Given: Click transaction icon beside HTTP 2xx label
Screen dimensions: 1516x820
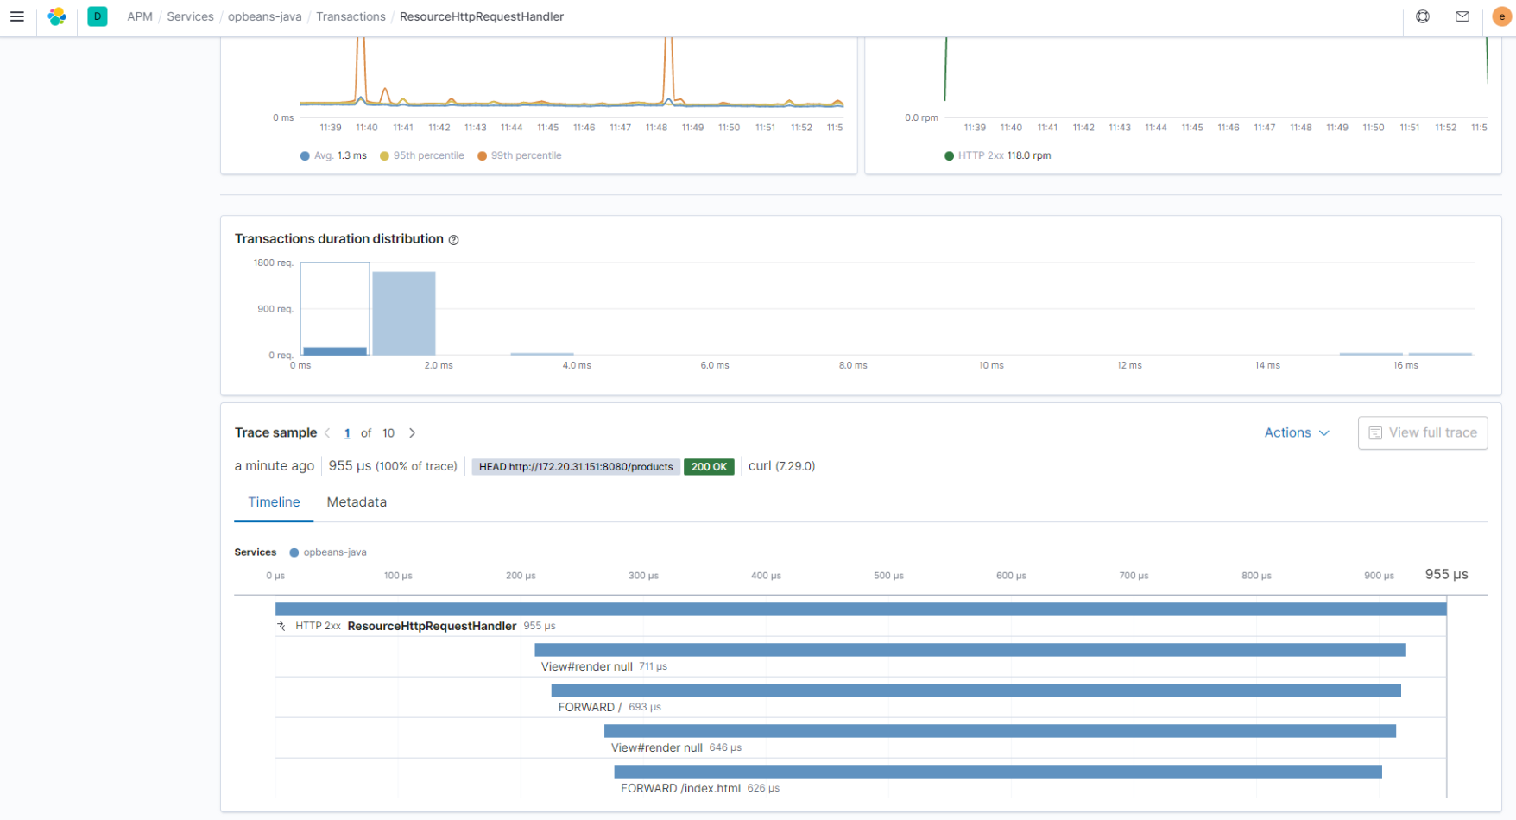Looking at the screenshot, I should point(282,626).
